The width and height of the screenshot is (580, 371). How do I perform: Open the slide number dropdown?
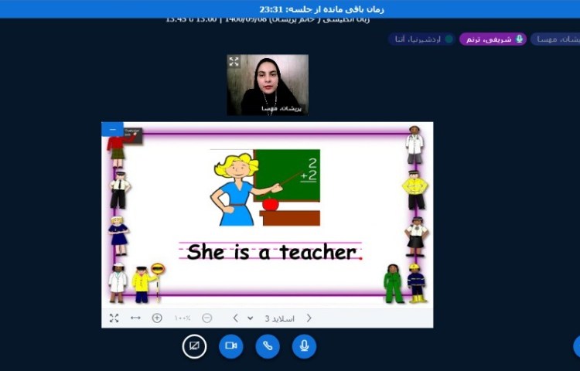(x=251, y=318)
